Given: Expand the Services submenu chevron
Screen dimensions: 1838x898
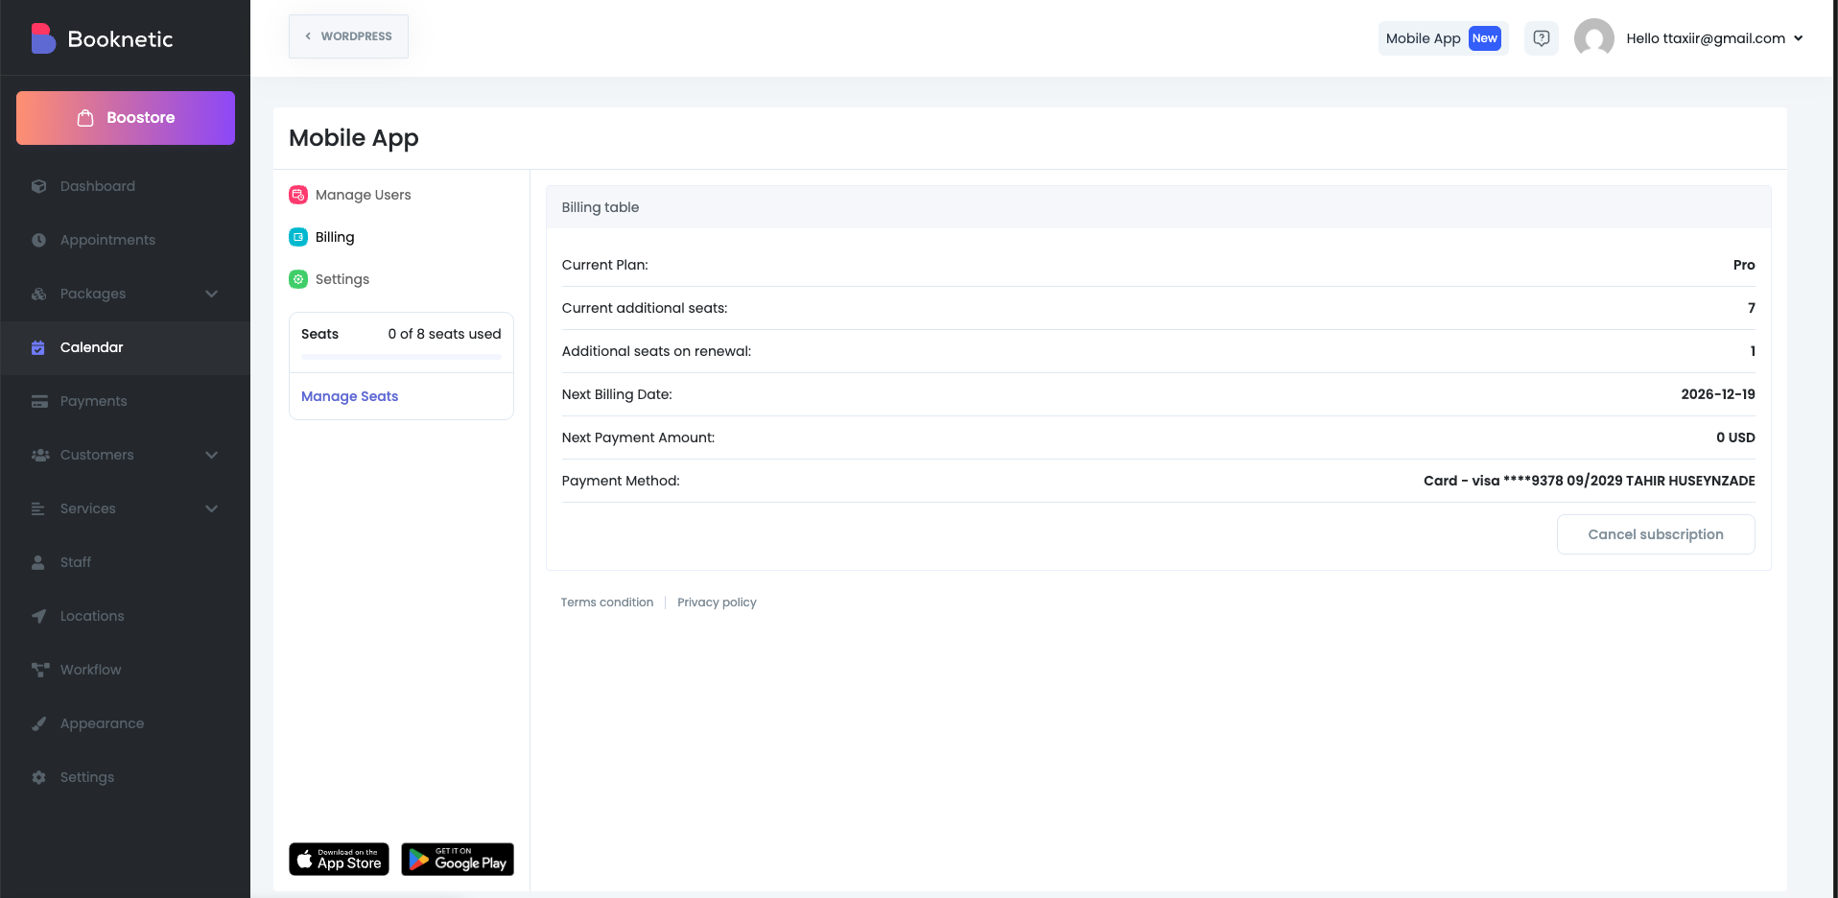Looking at the screenshot, I should click(x=211, y=508).
